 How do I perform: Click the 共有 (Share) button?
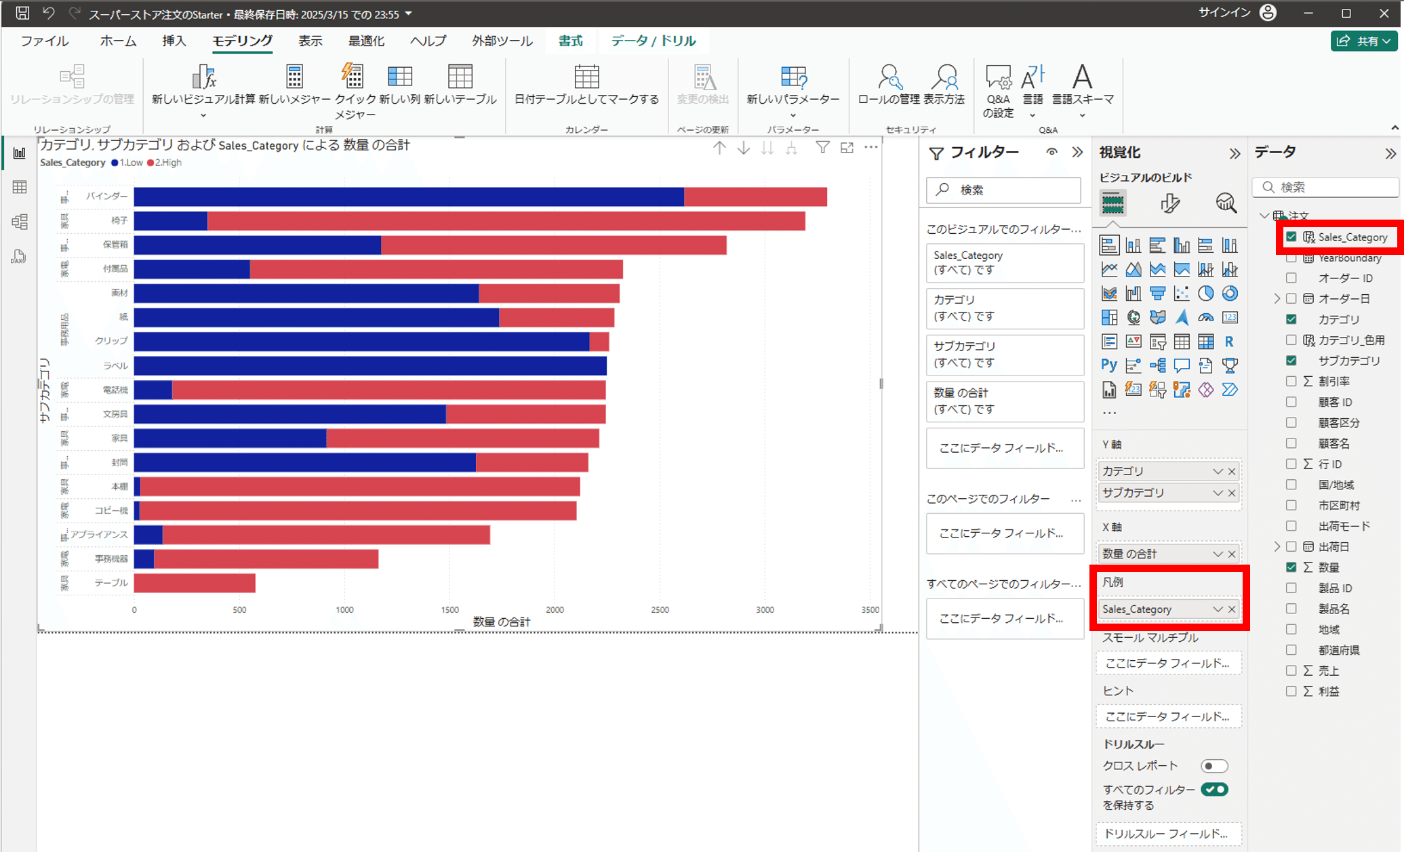1364,41
